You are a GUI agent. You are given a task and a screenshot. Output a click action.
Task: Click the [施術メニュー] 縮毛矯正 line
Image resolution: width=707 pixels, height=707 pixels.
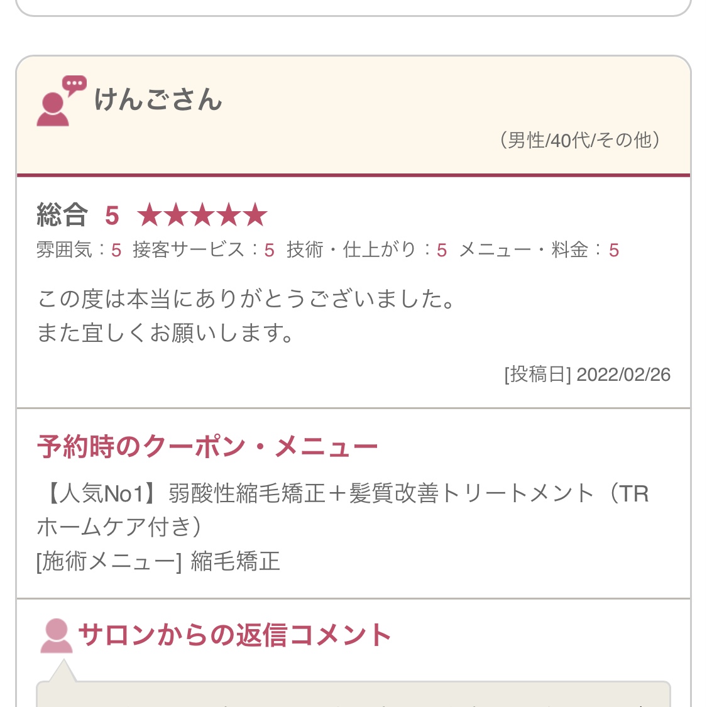158,561
